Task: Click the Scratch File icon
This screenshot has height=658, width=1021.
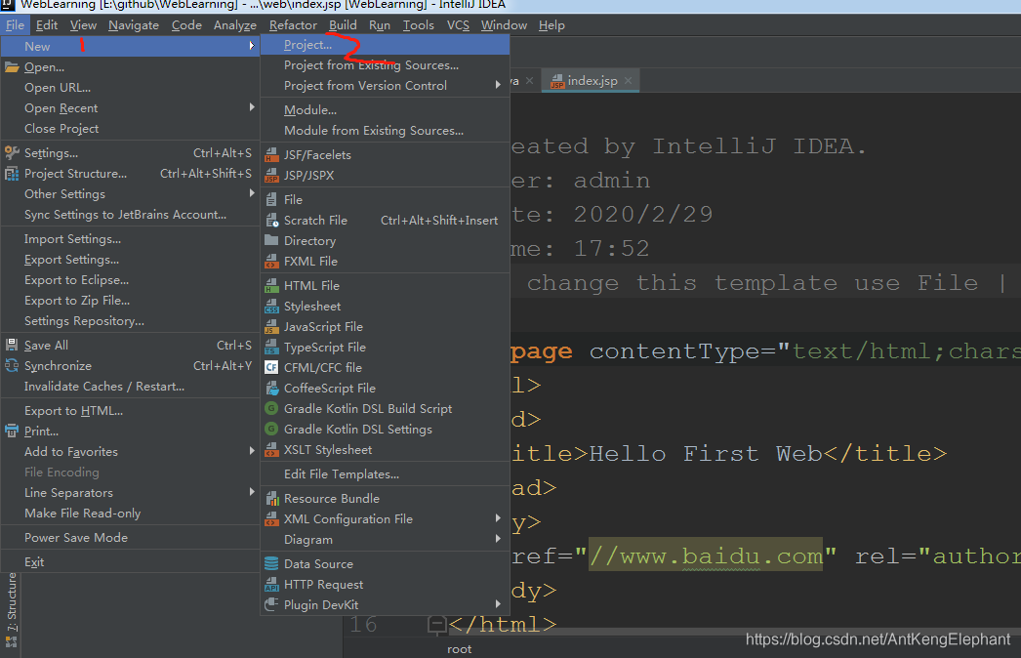Action: [x=271, y=221]
